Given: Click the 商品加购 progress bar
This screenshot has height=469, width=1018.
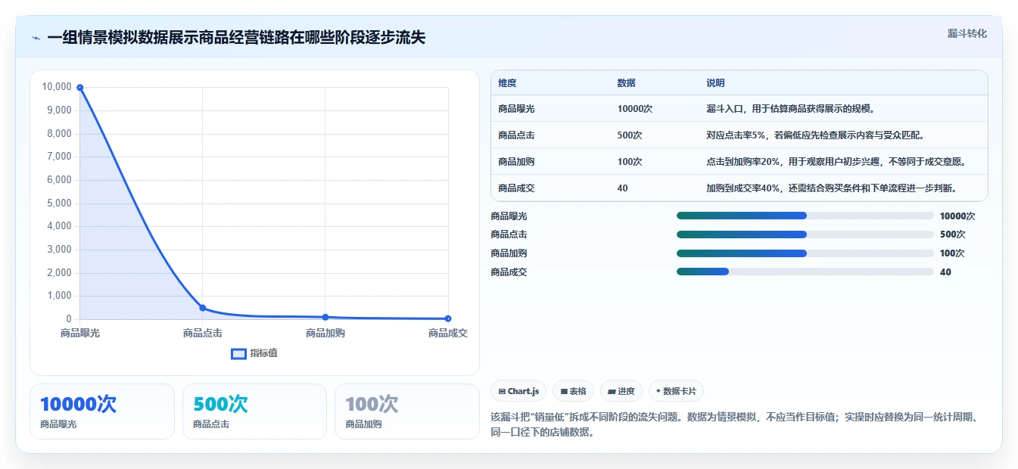Looking at the screenshot, I should (x=805, y=253).
